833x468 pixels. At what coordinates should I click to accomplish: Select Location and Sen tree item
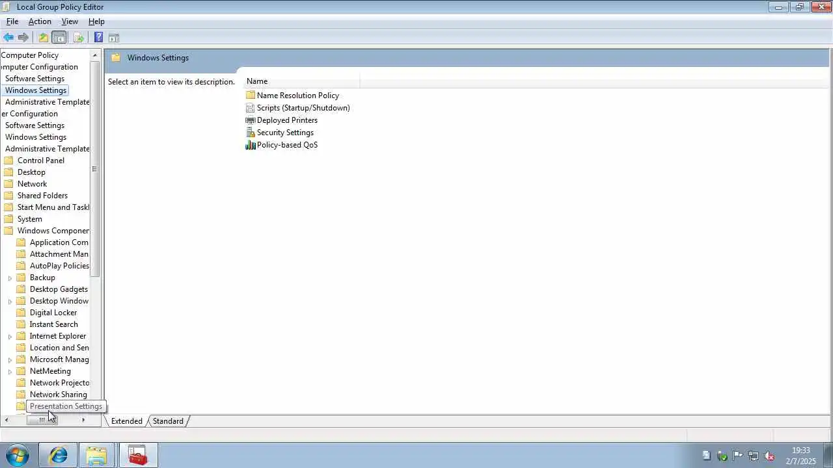(59, 348)
